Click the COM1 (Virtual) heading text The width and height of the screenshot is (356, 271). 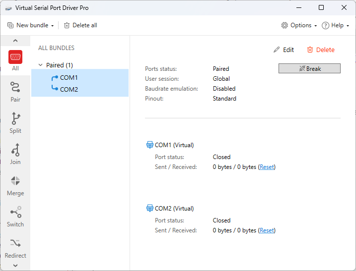[174, 145]
